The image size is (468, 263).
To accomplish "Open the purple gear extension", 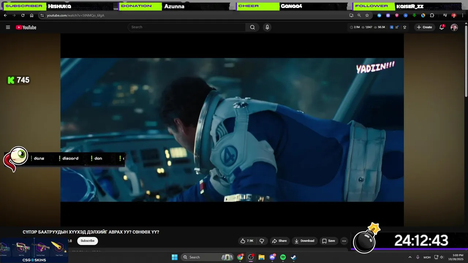I will (x=388, y=15).
